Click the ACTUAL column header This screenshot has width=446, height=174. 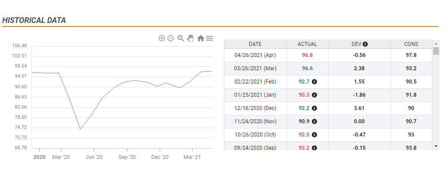pos(307,44)
